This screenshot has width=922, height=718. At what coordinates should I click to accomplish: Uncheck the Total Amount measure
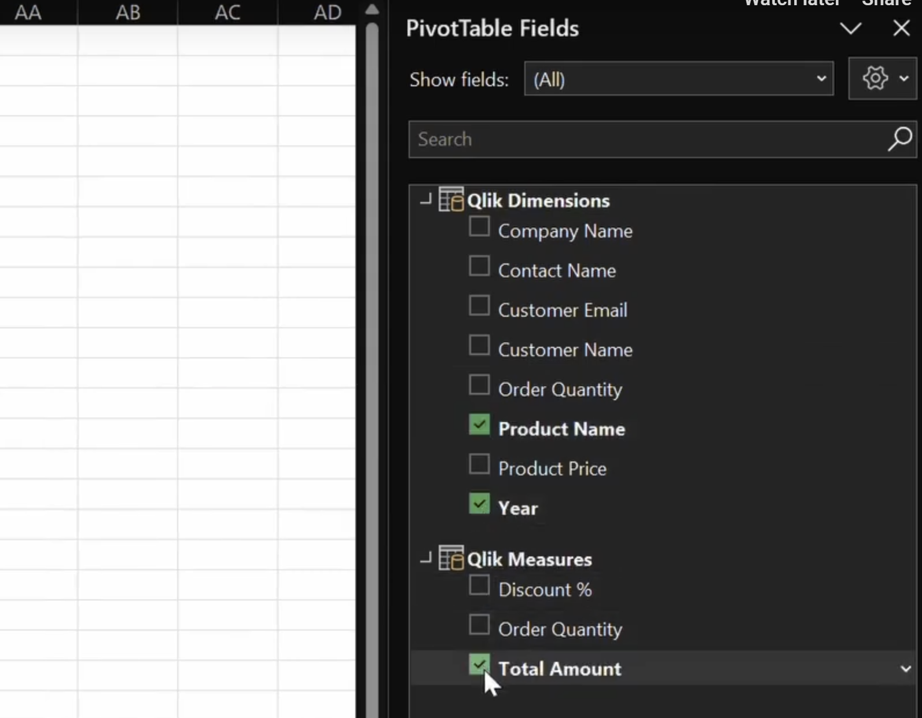click(x=479, y=664)
